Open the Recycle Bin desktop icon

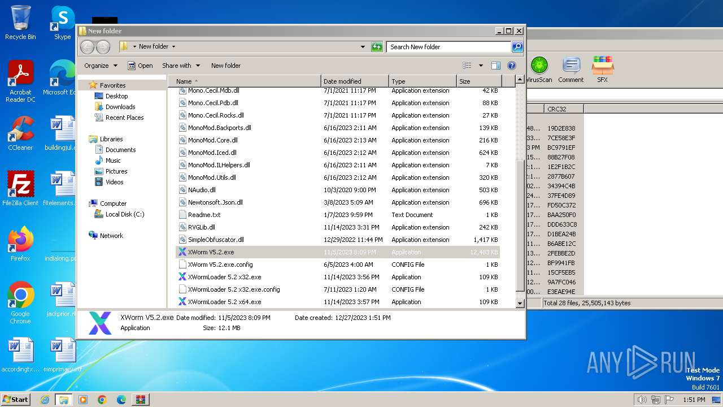tap(20, 23)
